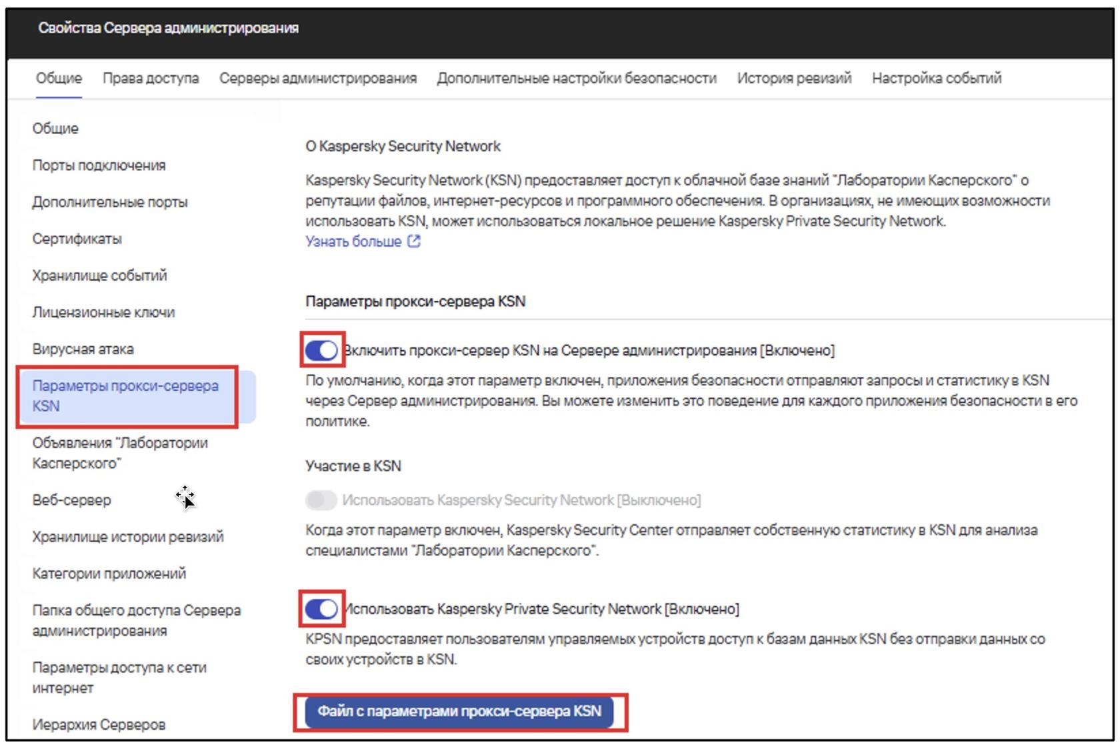The height and width of the screenshot is (745, 1120).
Task: Select Лицензионные ключи in the sidebar
Action: click(103, 312)
